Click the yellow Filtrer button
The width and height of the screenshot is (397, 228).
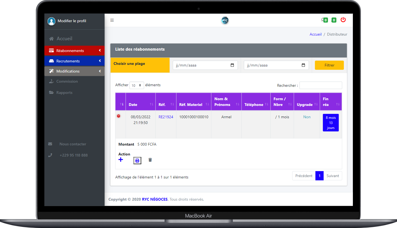click(x=329, y=65)
